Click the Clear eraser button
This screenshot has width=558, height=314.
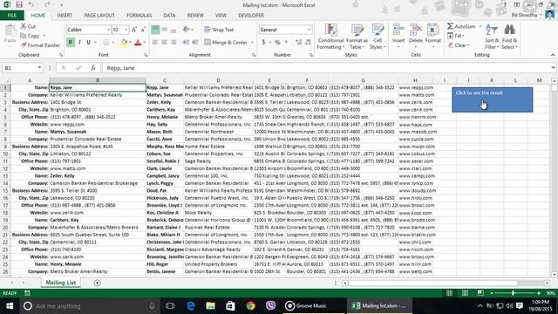click(459, 45)
